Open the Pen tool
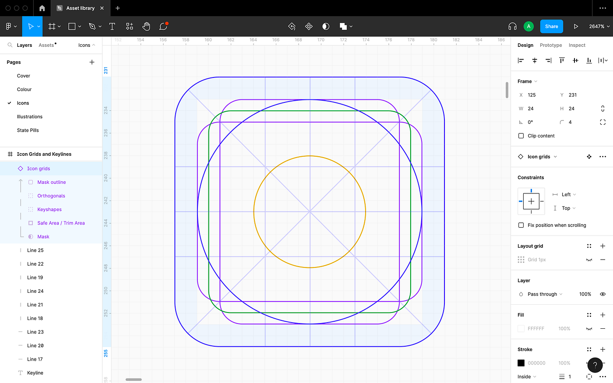The width and height of the screenshot is (613, 383). (x=92, y=26)
